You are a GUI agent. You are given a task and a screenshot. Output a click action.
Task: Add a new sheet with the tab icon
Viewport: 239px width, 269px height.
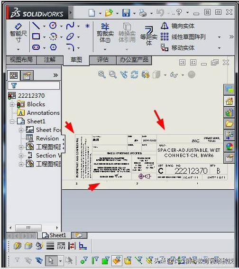tap(79, 235)
